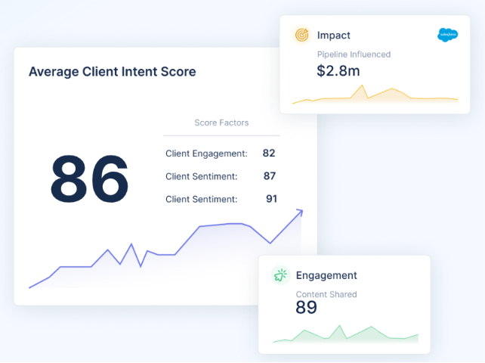
Task: Click the 91 sentiment value
Action: (271, 199)
